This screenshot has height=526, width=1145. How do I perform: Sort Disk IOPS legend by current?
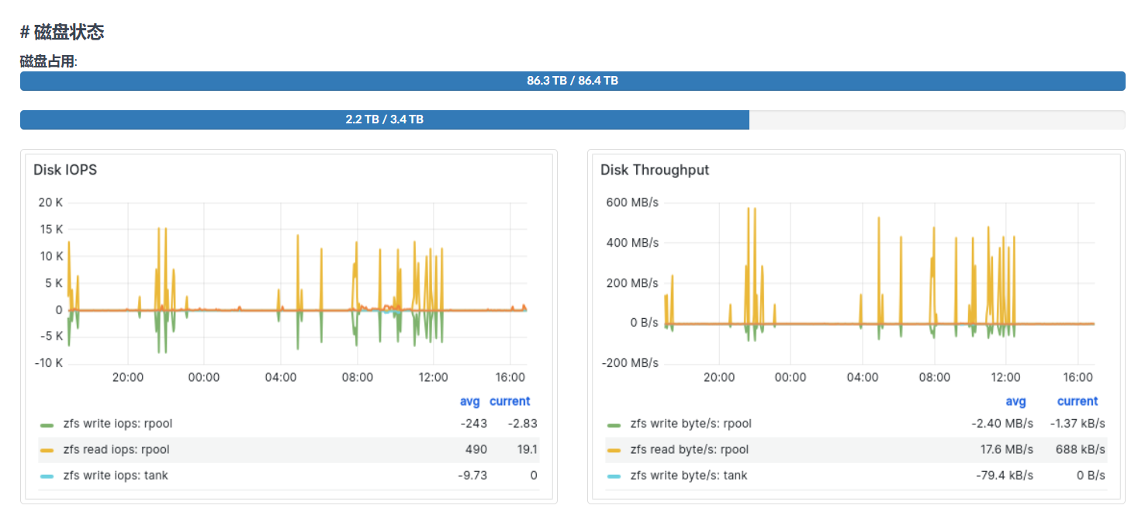tap(510, 401)
